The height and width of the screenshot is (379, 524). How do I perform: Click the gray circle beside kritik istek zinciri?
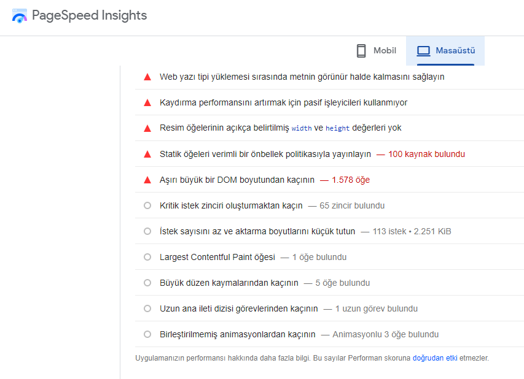[x=147, y=205]
